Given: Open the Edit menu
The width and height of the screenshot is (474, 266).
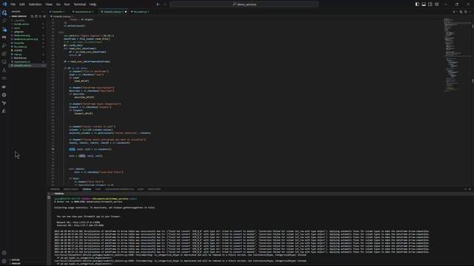Looking at the screenshot, I should [x=22, y=4].
